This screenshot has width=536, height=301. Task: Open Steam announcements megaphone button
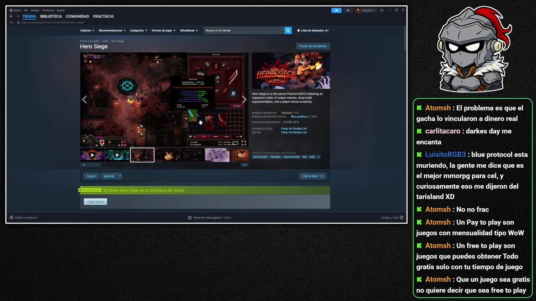click(x=336, y=10)
